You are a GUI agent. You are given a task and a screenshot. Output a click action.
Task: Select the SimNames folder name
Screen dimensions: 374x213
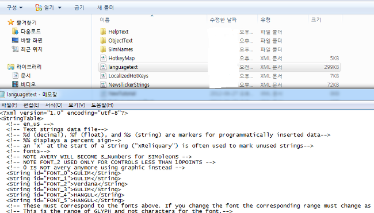(x=121, y=49)
